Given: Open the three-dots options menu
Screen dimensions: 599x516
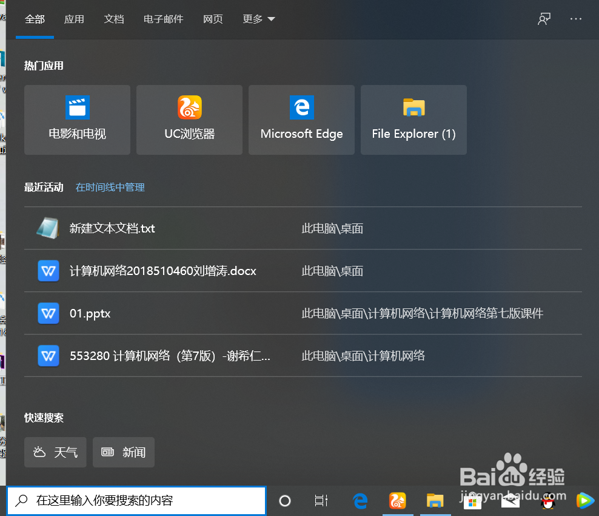Looking at the screenshot, I should pyautogui.click(x=576, y=19).
